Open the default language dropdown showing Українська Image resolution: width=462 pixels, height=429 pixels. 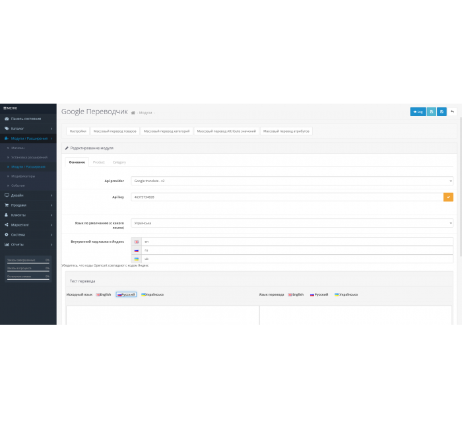click(x=292, y=223)
